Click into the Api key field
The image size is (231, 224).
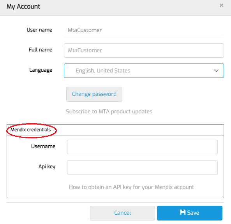point(142,167)
